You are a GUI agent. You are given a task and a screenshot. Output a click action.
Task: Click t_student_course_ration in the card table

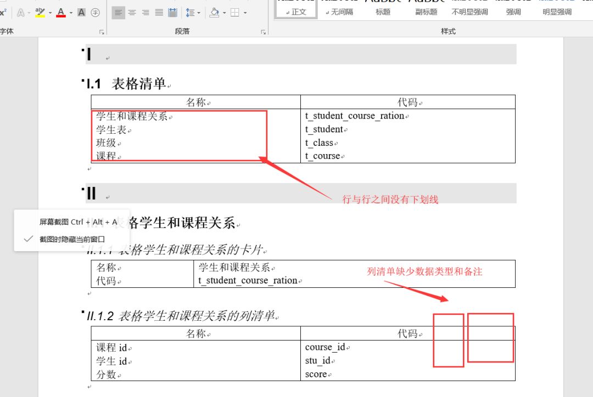(x=248, y=281)
